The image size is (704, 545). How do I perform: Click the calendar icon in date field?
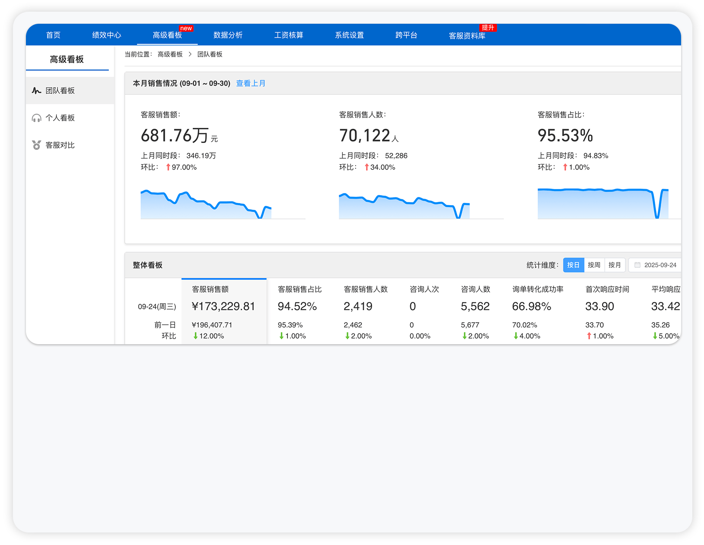[637, 265]
